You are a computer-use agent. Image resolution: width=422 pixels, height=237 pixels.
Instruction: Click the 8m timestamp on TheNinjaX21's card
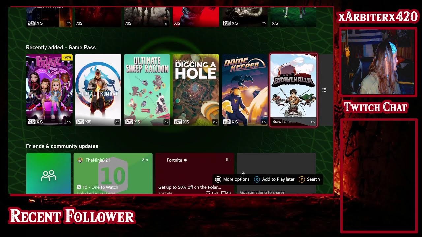(x=145, y=160)
